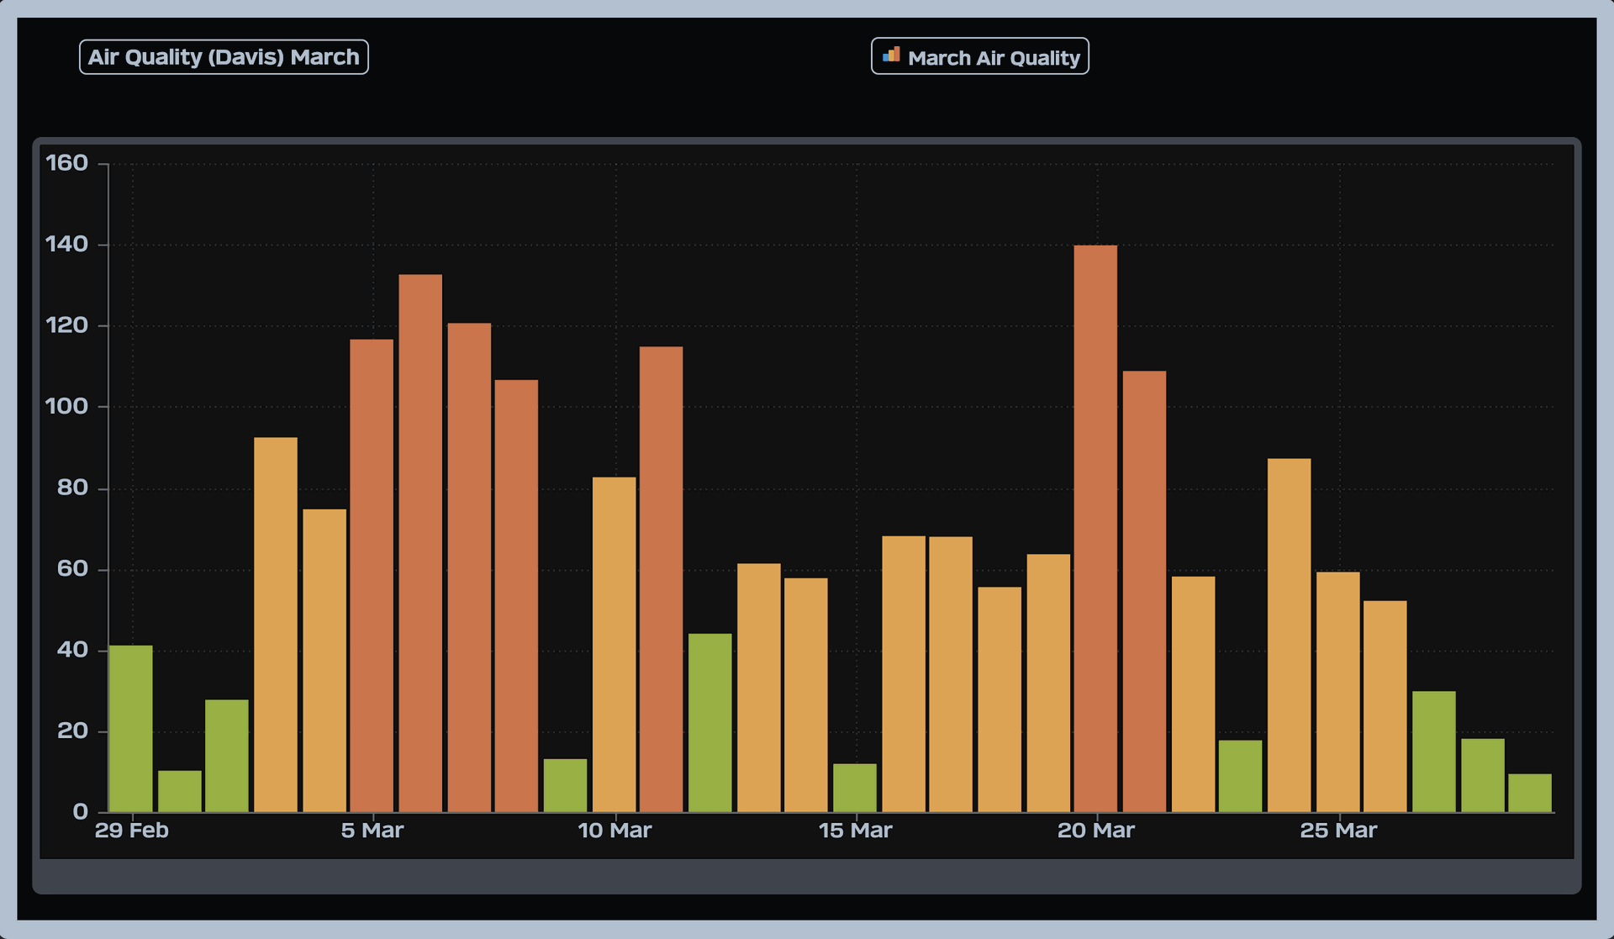
Task: Click the 25 Mar x-axis label
Action: point(1337,831)
